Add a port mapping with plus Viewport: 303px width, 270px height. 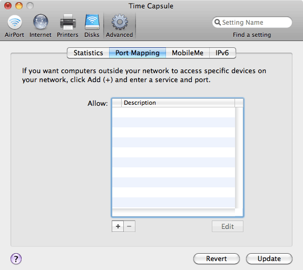click(x=118, y=226)
